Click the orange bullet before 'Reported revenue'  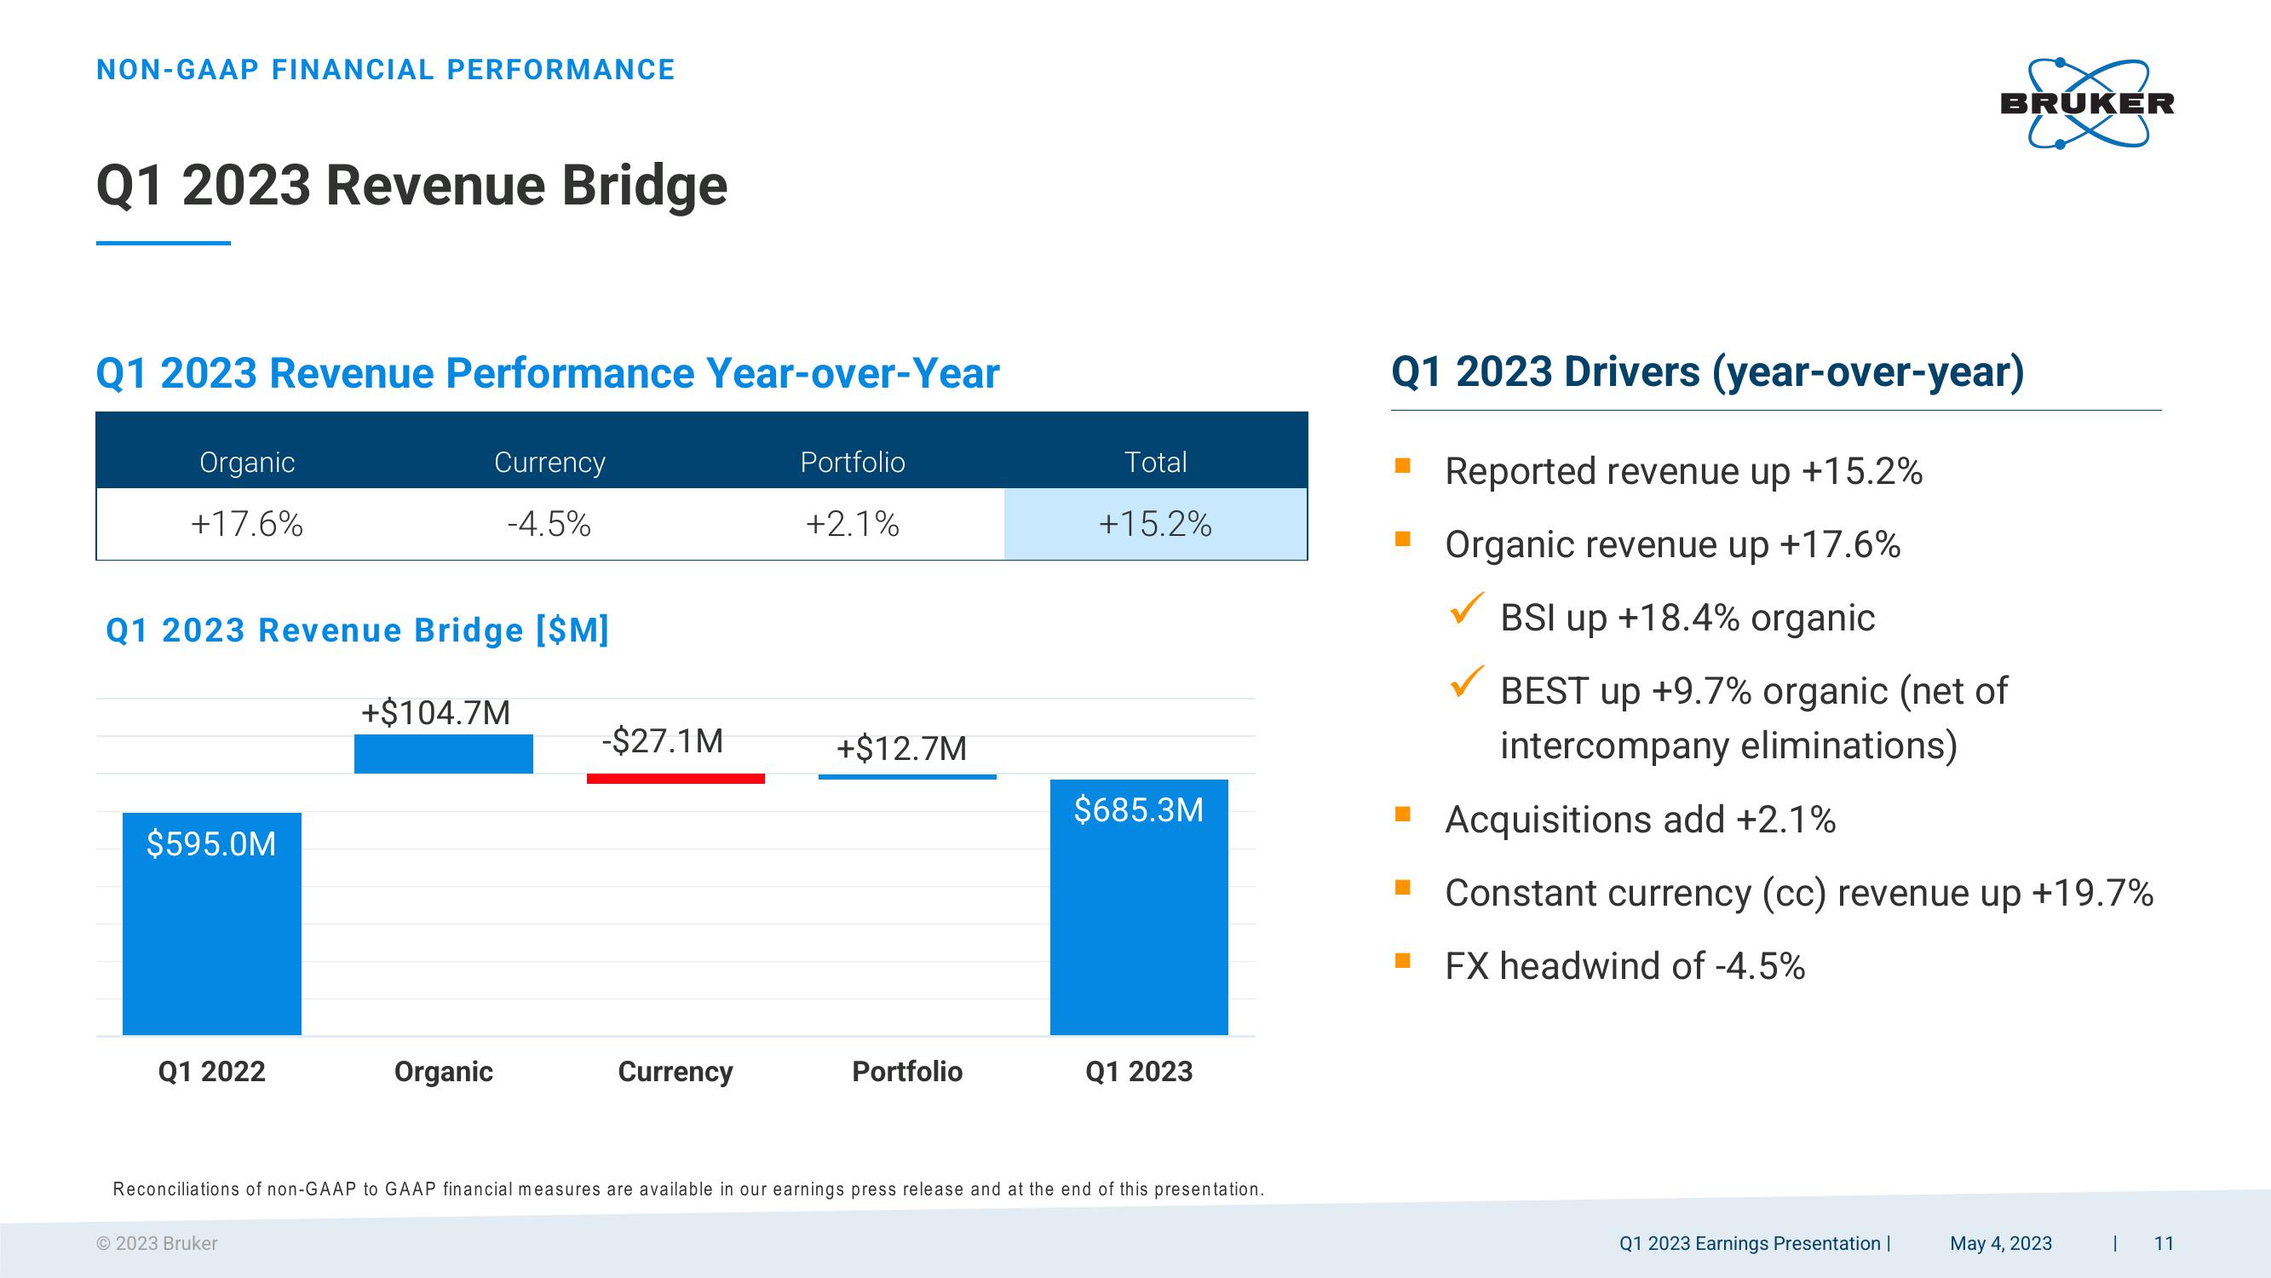(1403, 466)
